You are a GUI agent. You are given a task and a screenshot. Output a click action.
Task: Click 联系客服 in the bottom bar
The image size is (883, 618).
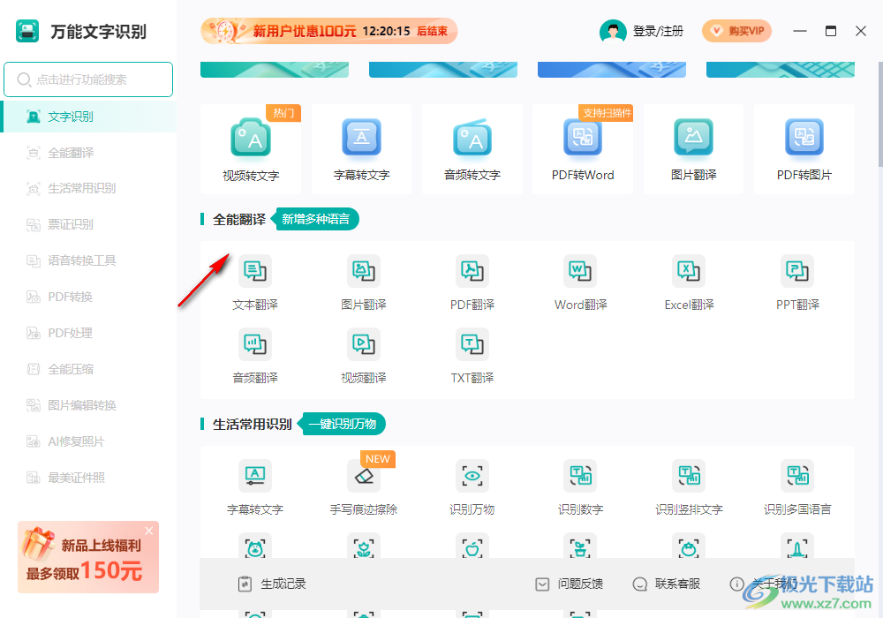tap(666, 584)
